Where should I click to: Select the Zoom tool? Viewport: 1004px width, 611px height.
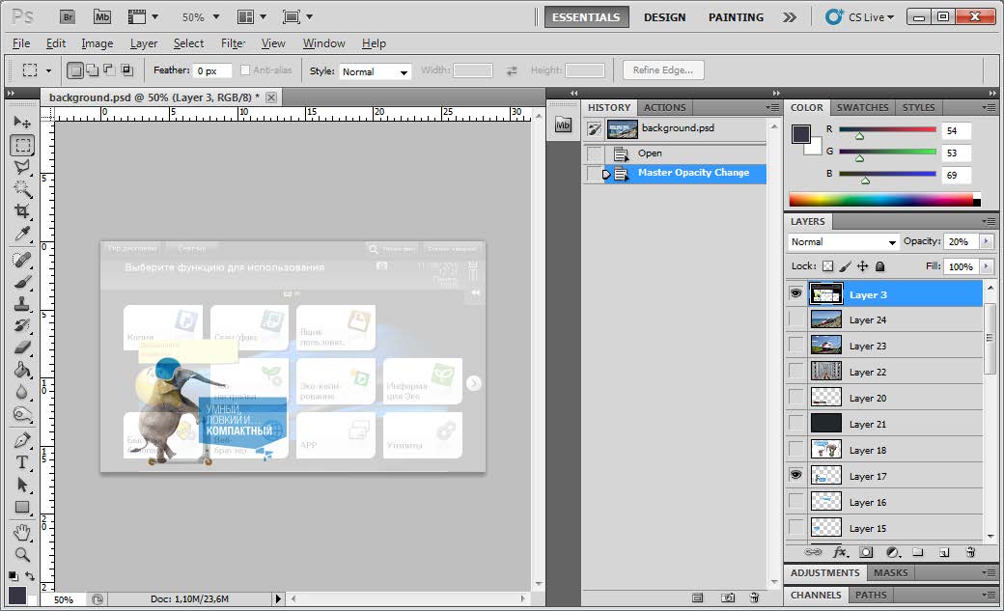pos(22,555)
